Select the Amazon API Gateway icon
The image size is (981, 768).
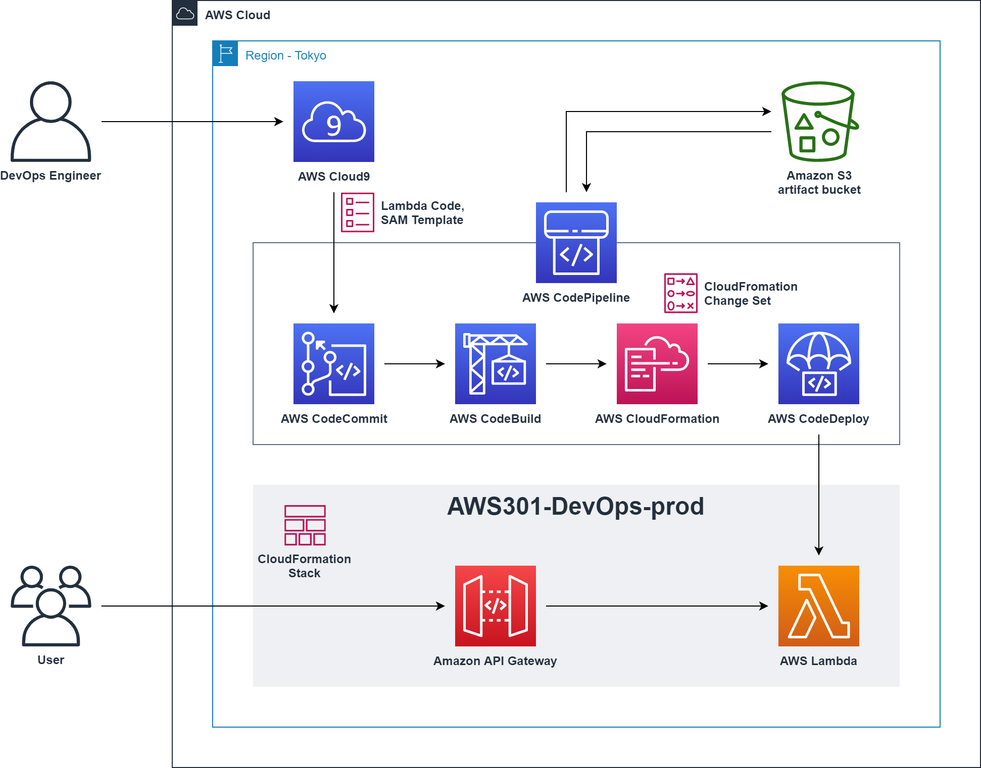496,606
